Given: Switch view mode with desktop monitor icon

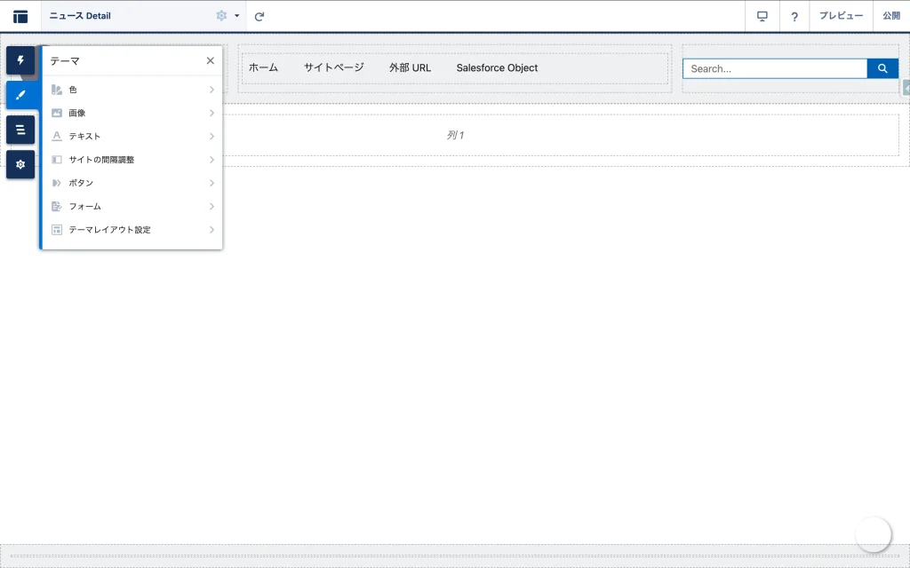Looking at the screenshot, I should pyautogui.click(x=762, y=16).
